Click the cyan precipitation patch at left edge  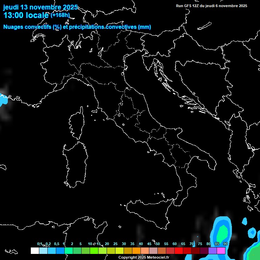point(3,99)
